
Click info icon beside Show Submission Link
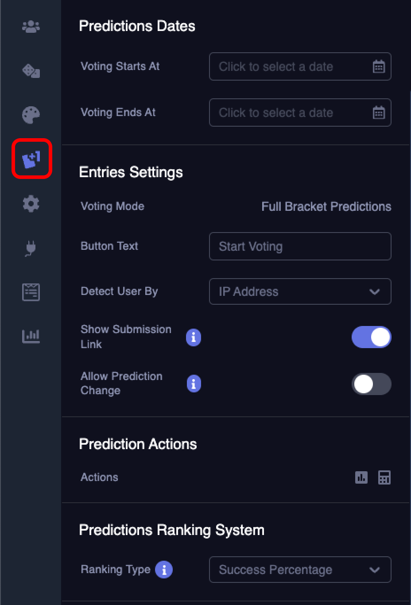[x=194, y=337]
